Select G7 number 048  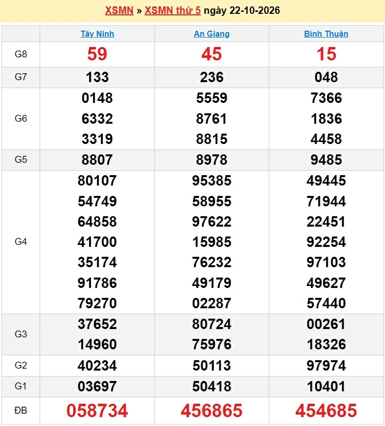[x=326, y=77]
